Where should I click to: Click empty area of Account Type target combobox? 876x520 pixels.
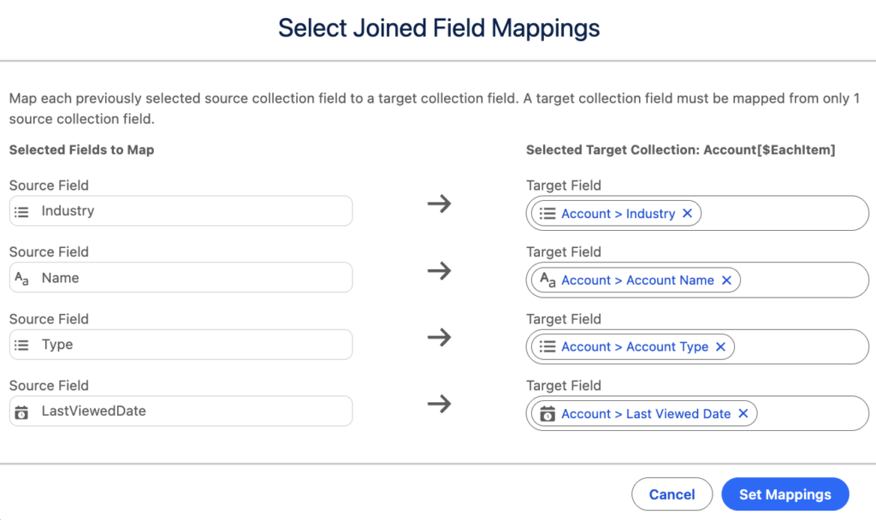tap(799, 347)
